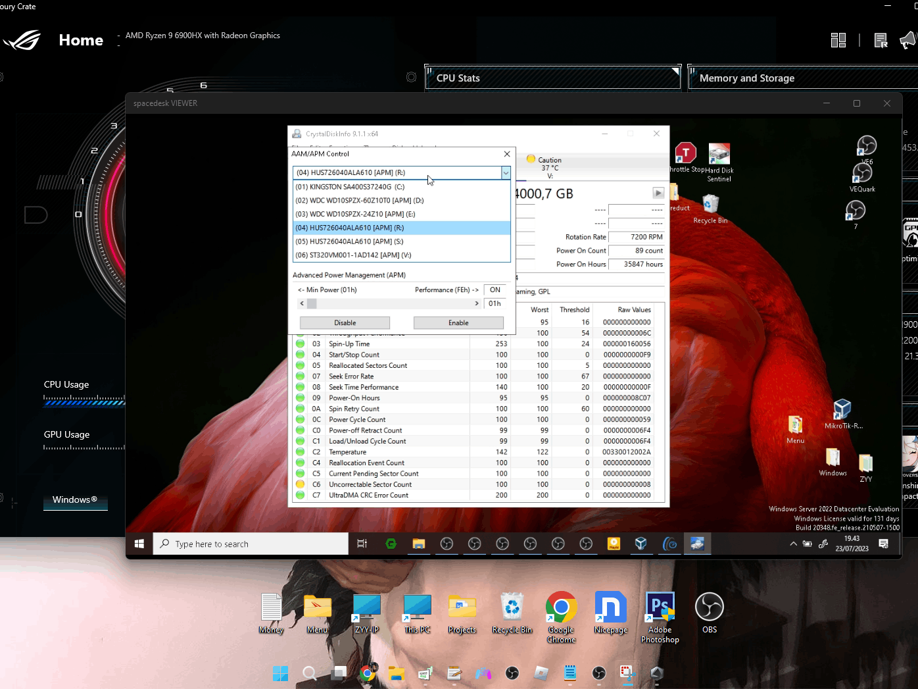Select KINGSTON SA400S37240G (C:) disk

[x=401, y=187]
